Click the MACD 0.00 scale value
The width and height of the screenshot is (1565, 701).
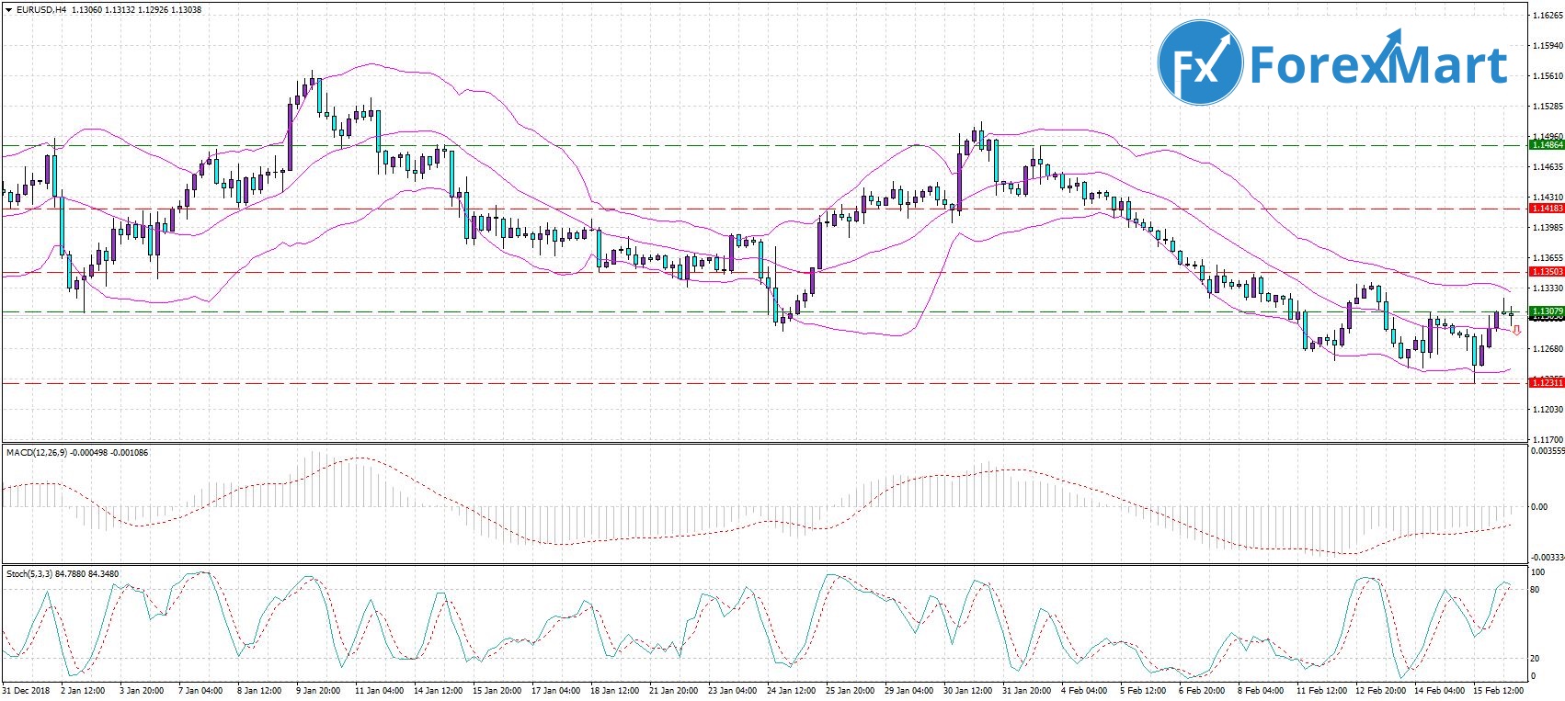click(1538, 506)
